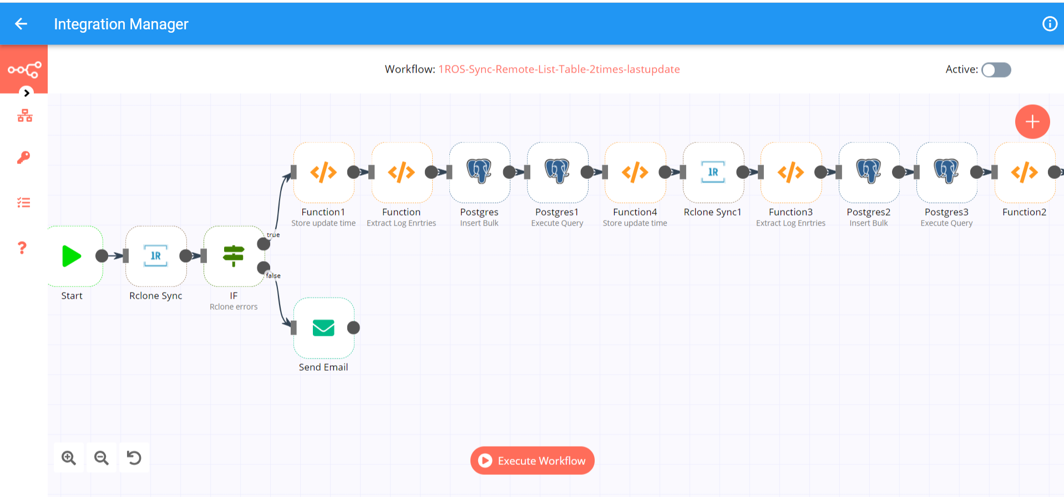Viewport: 1064px width, 497px height.
Task: Select the Function4 node
Action: [635, 172]
